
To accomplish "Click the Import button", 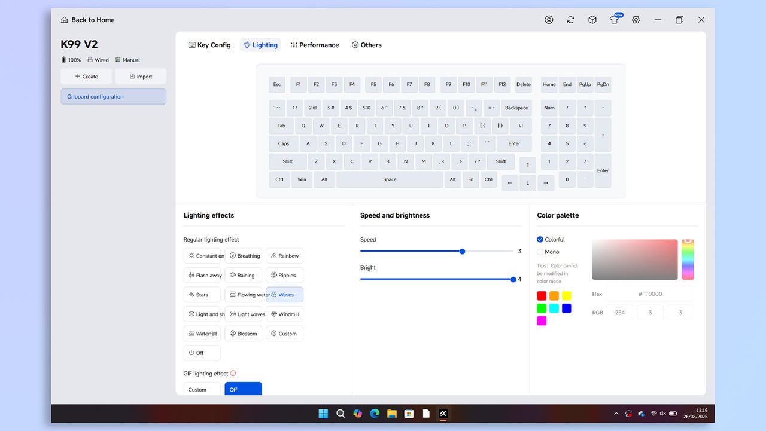I will pos(141,77).
